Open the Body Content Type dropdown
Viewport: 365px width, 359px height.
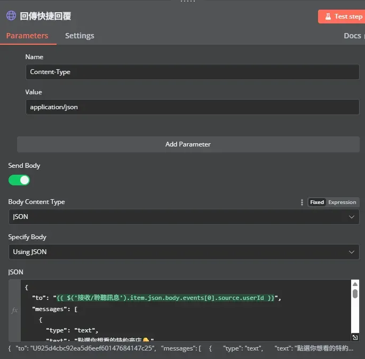click(184, 217)
